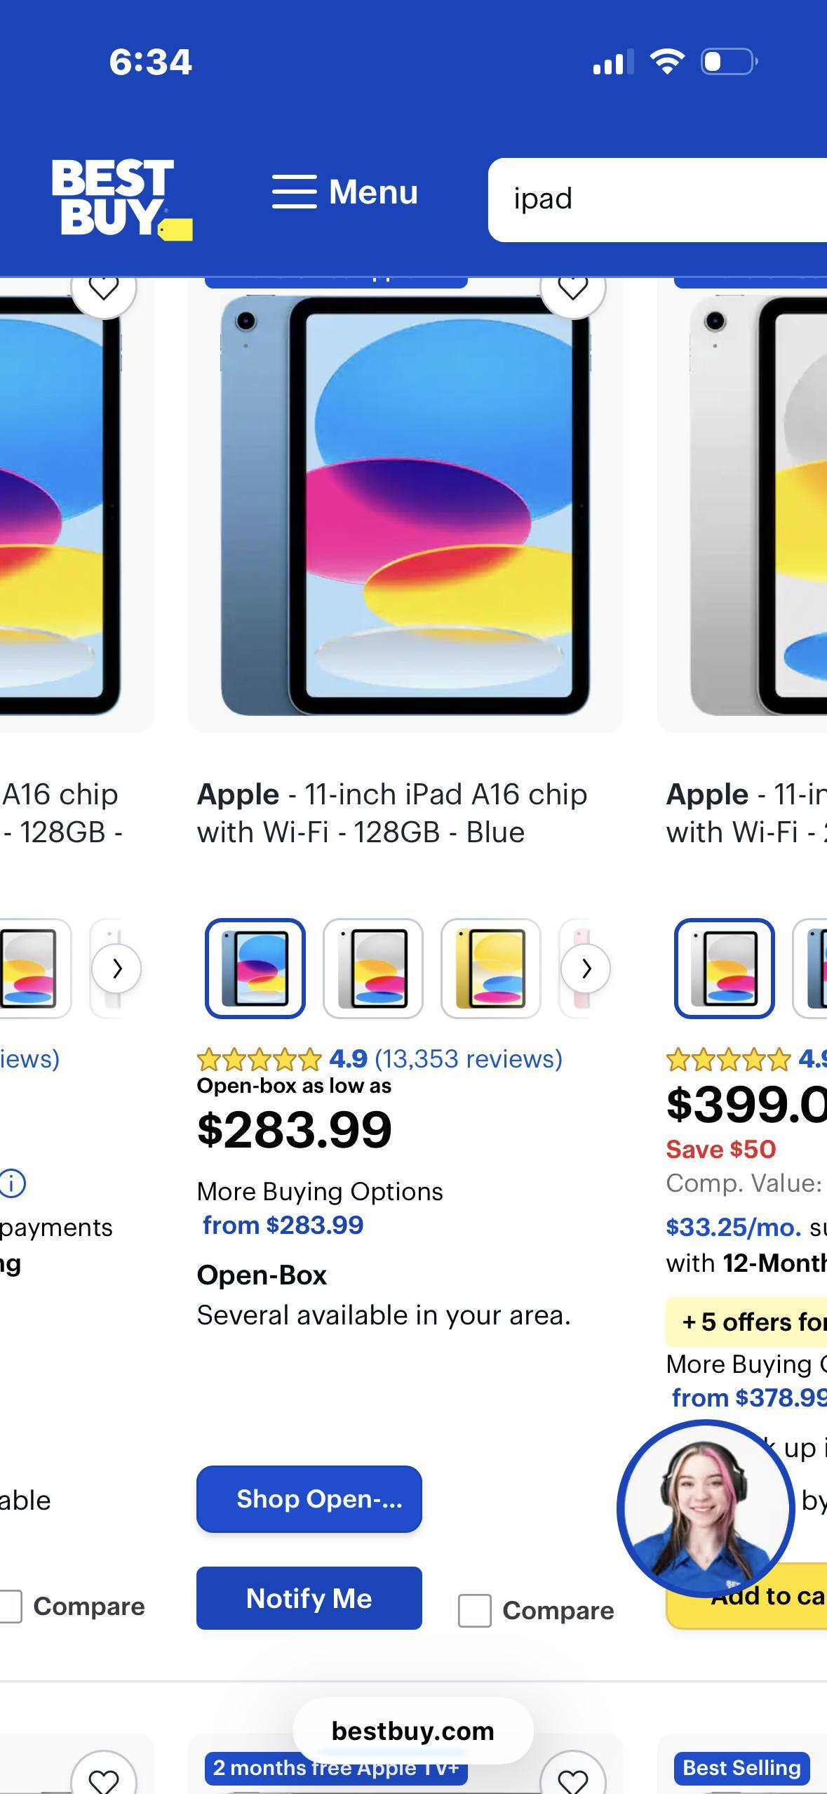Click the Shop Open-Box button
The image size is (827, 1794).
309,1499
